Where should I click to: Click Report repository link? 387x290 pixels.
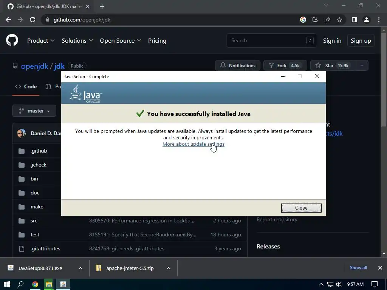click(x=277, y=219)
